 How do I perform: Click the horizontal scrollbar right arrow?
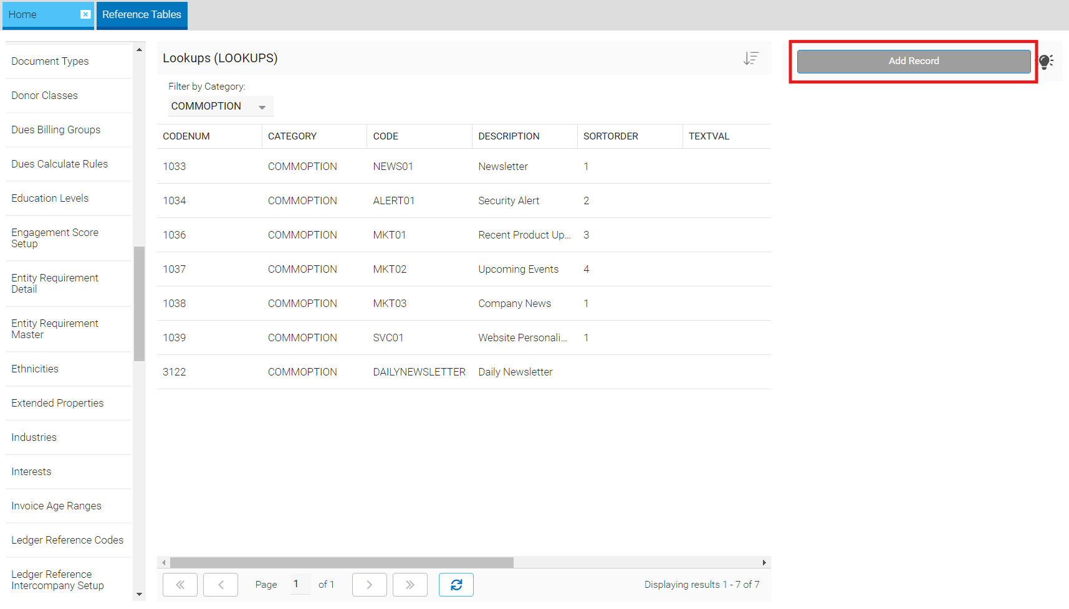pyautogui.click(x=764, y=562)
